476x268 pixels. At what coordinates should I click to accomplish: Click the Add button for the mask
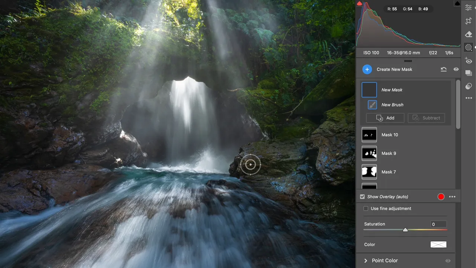click(385, 118)
